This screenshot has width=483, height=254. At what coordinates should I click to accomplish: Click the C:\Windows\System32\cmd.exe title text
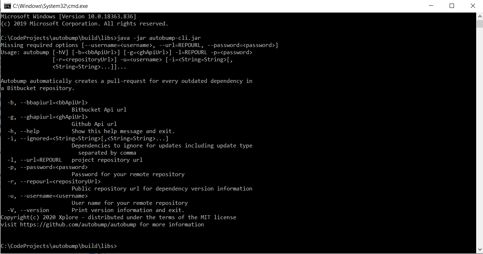tap(50, 6)
